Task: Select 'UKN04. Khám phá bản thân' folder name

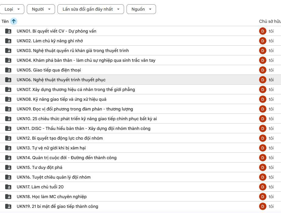Action: coord(86,60)
